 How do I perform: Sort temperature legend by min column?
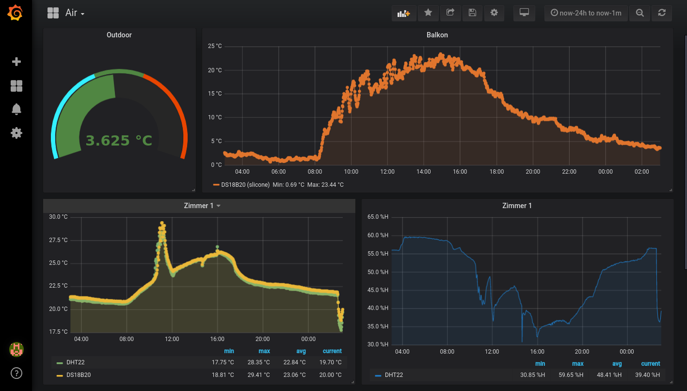point(229,351)
